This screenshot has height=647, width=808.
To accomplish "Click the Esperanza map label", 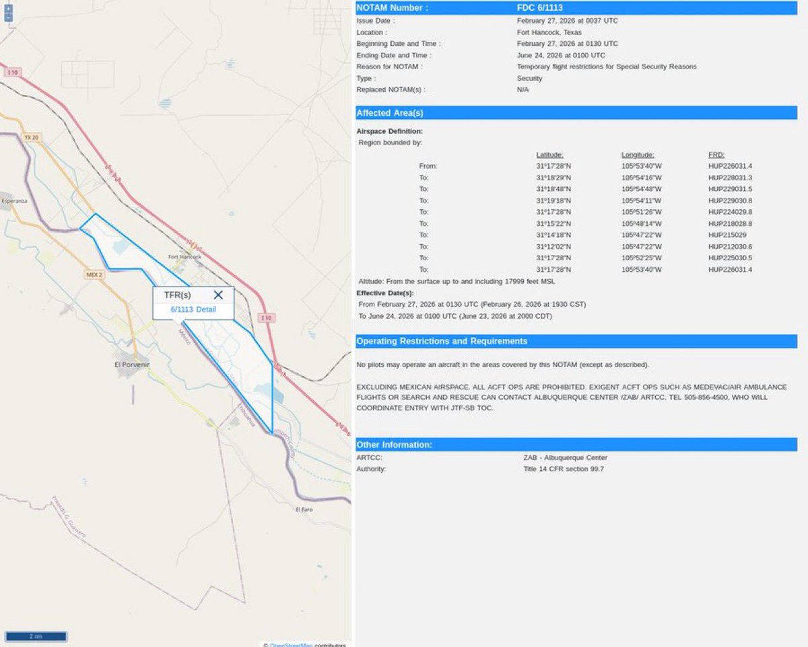I will pos(14,200).
